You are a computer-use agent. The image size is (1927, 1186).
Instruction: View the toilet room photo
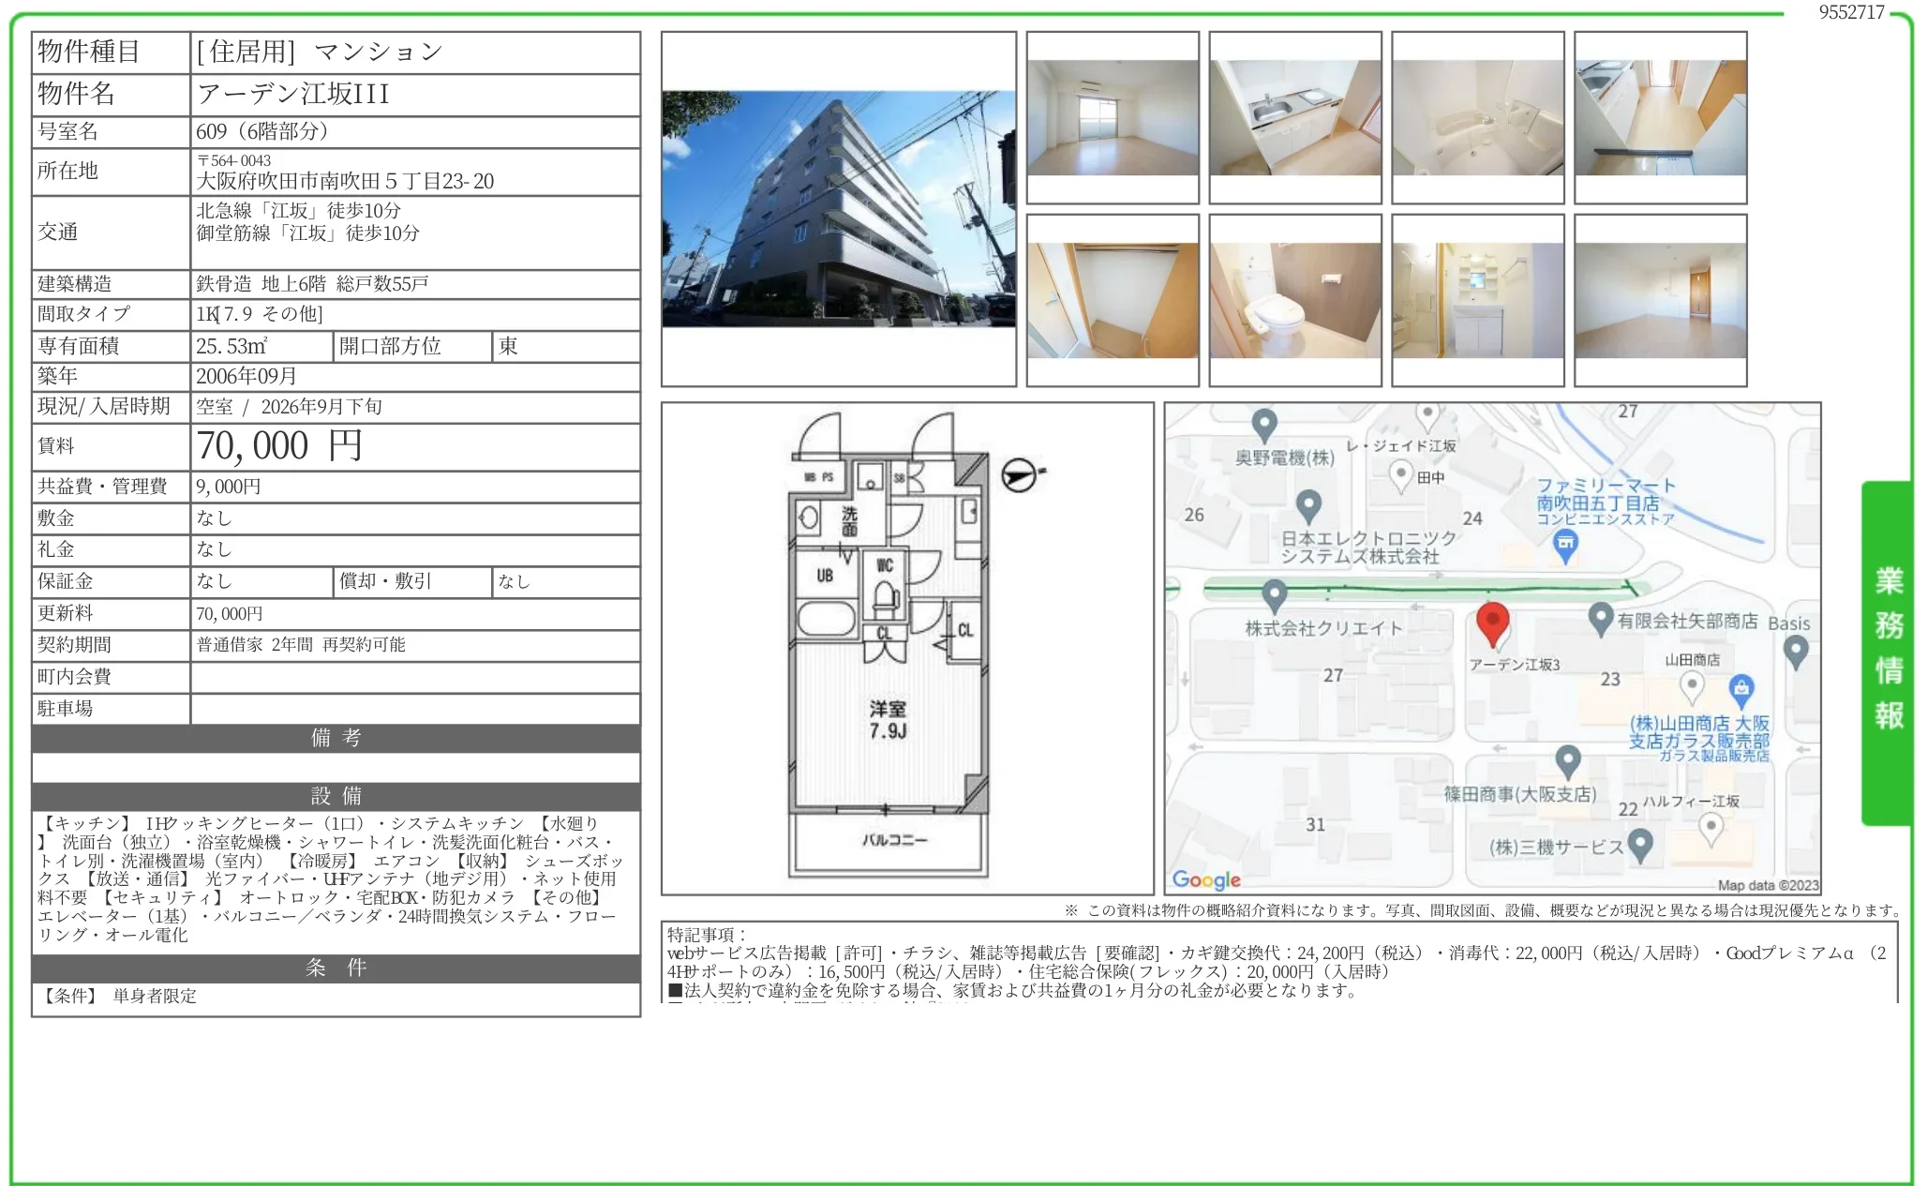[1294, 301]
